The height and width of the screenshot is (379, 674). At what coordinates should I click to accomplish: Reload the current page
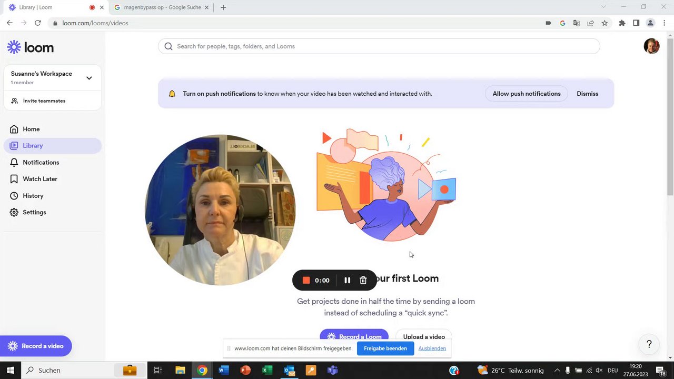pos(37,23)
